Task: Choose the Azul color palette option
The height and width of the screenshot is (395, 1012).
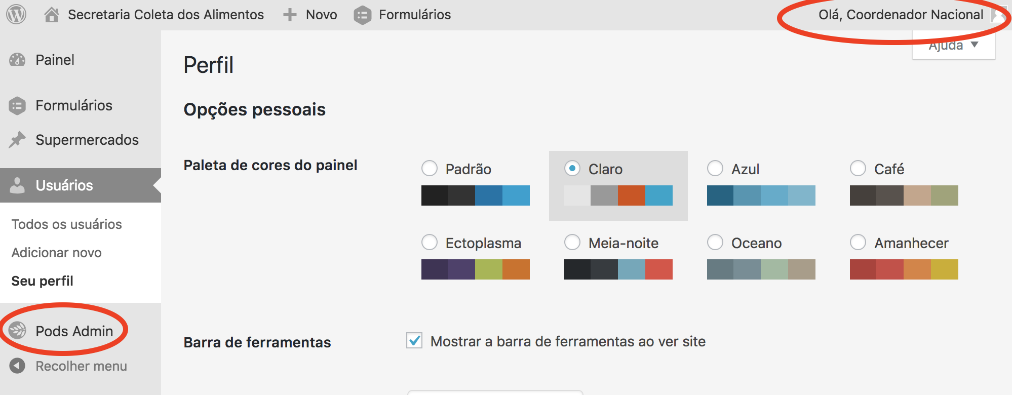Action: coord(715,168)
